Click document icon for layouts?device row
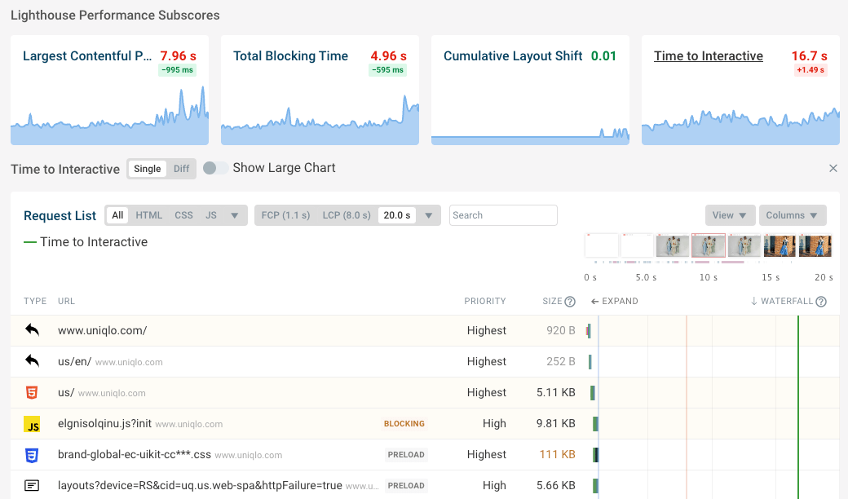848x499 pixels. tap(32, 485)
